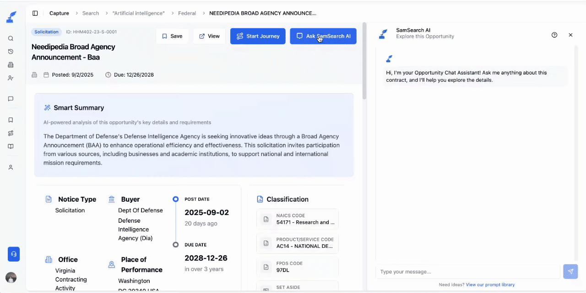The height and width of the screenshot is (293, 586).
Task: Open the contacts person-check icon in the sidebar
Action: [11, 78]
